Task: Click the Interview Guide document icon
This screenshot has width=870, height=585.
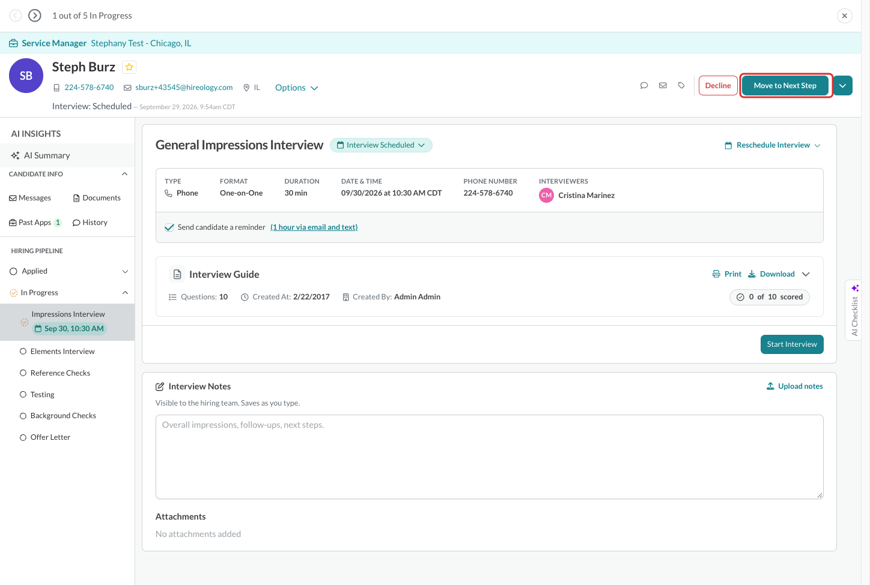Action: click(x=177, y=274)
